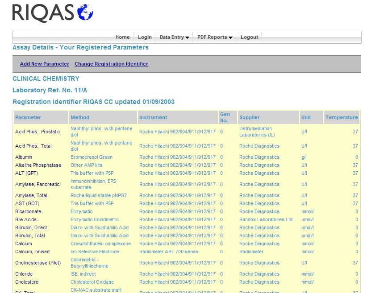Select the Cholinesterase (Pilot) parameter
Viewport: 371px width, 293px height.
pos(38,263)
